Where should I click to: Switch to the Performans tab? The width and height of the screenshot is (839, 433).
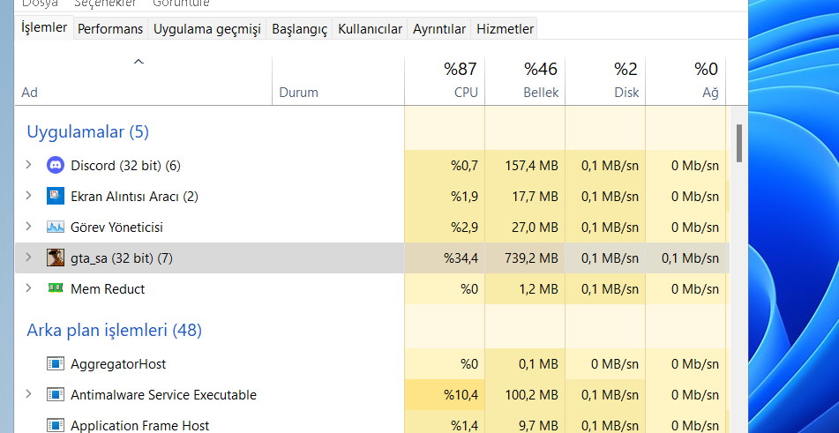pyautogui.click(x=110, y=29)
